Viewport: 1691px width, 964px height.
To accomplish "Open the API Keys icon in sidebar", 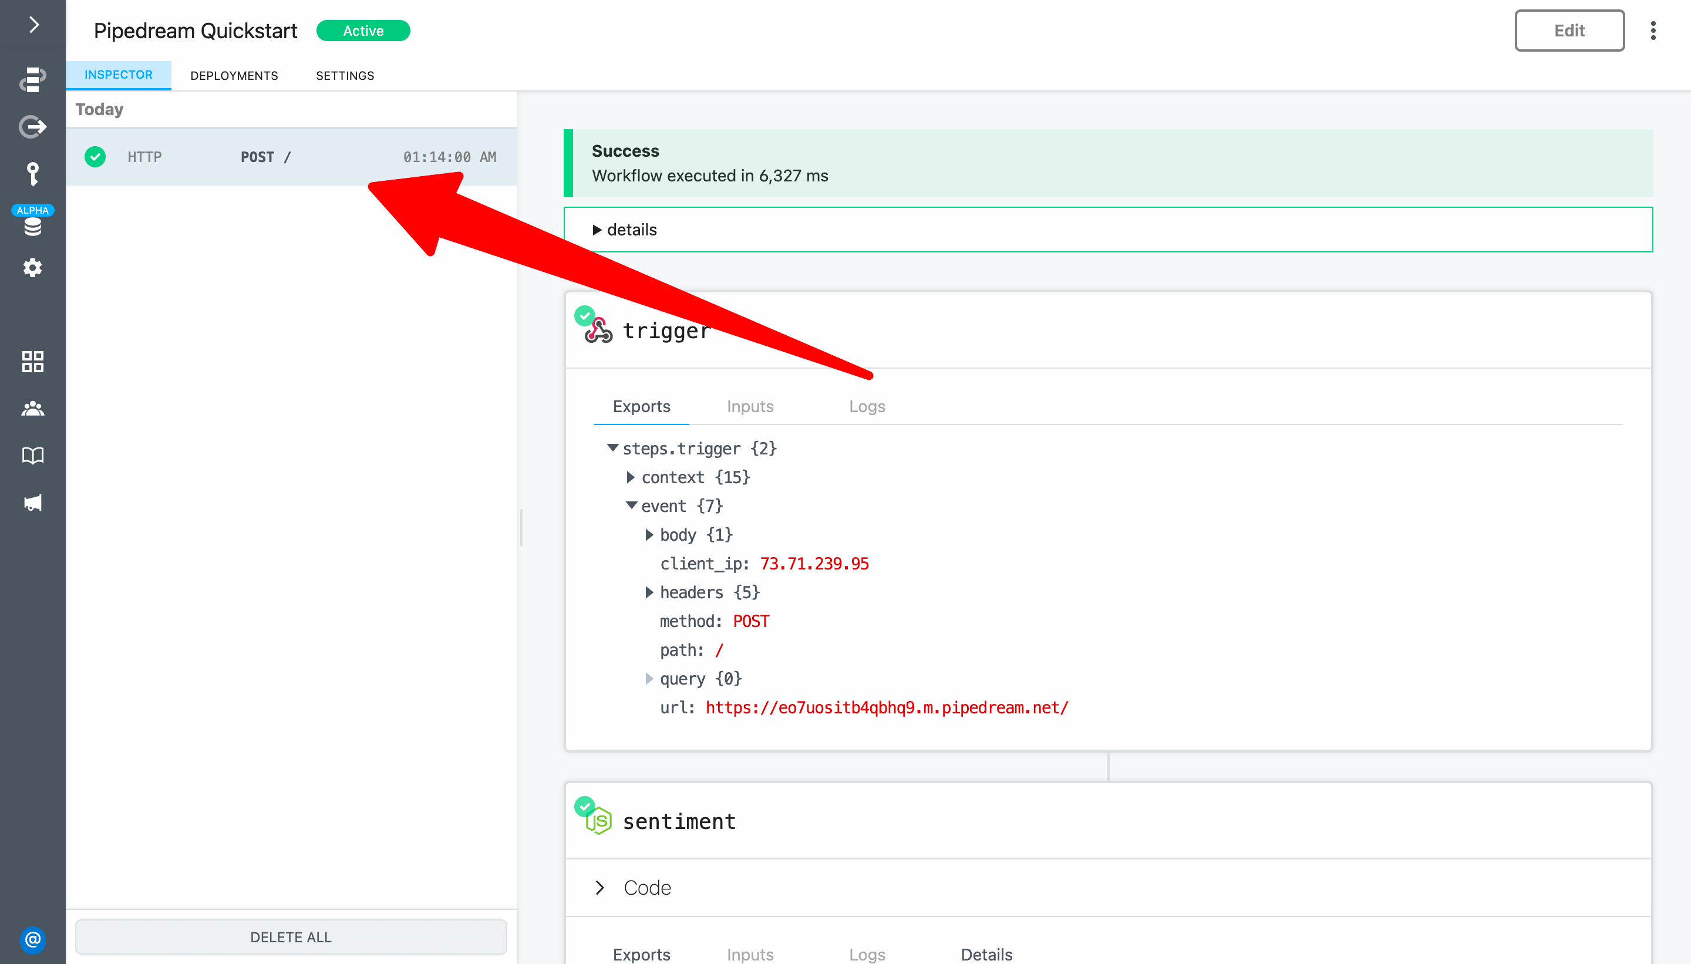I will point(32,174).
